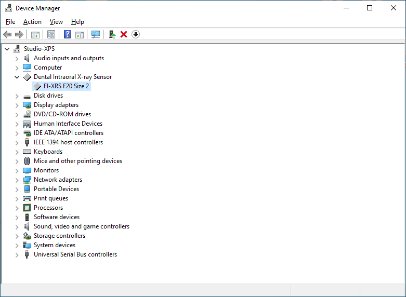This screenshot has height=297, width=406.
Task: Click the blue Help question mark icon
Action: (x=67, y=34)
